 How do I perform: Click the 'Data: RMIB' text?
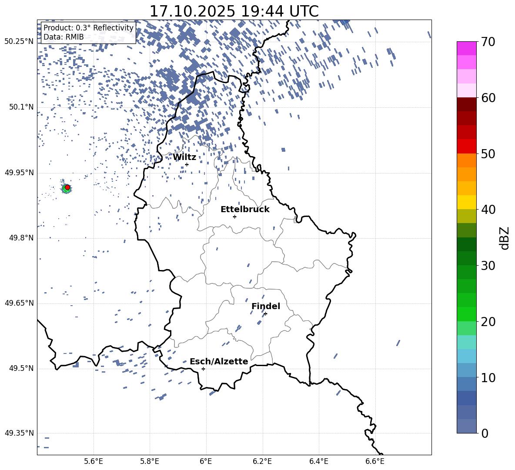(64, 37)
